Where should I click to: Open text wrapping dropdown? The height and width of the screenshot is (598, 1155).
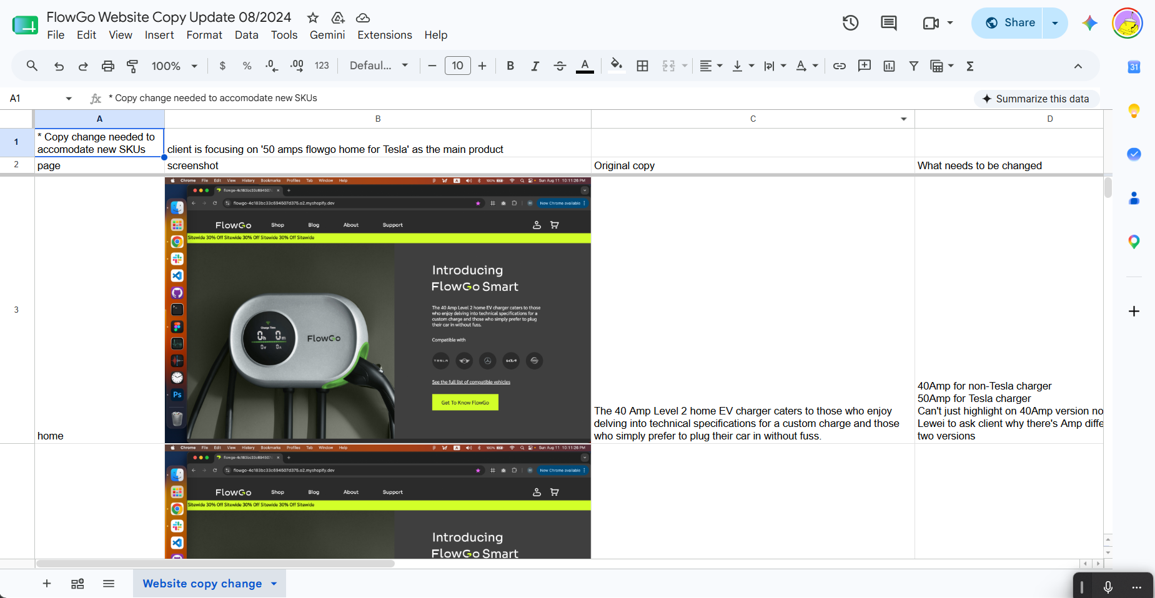(775, 66)
